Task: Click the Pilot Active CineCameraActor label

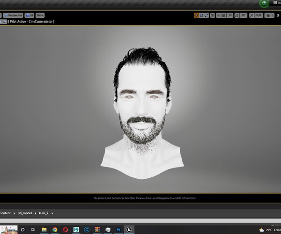Action: point(31,22)
